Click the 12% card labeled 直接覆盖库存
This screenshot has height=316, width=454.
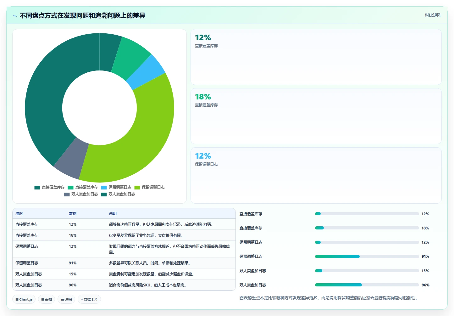click(x=316, y=57)
